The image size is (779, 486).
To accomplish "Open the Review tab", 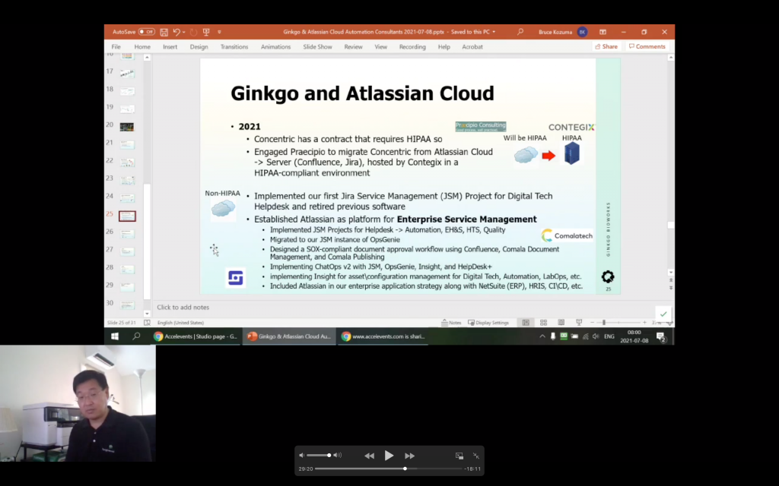I will 353,46.
